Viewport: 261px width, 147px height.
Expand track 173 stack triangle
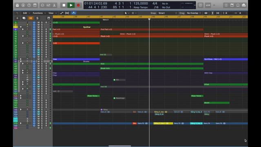pyautogui.click(x=21, y=123)
